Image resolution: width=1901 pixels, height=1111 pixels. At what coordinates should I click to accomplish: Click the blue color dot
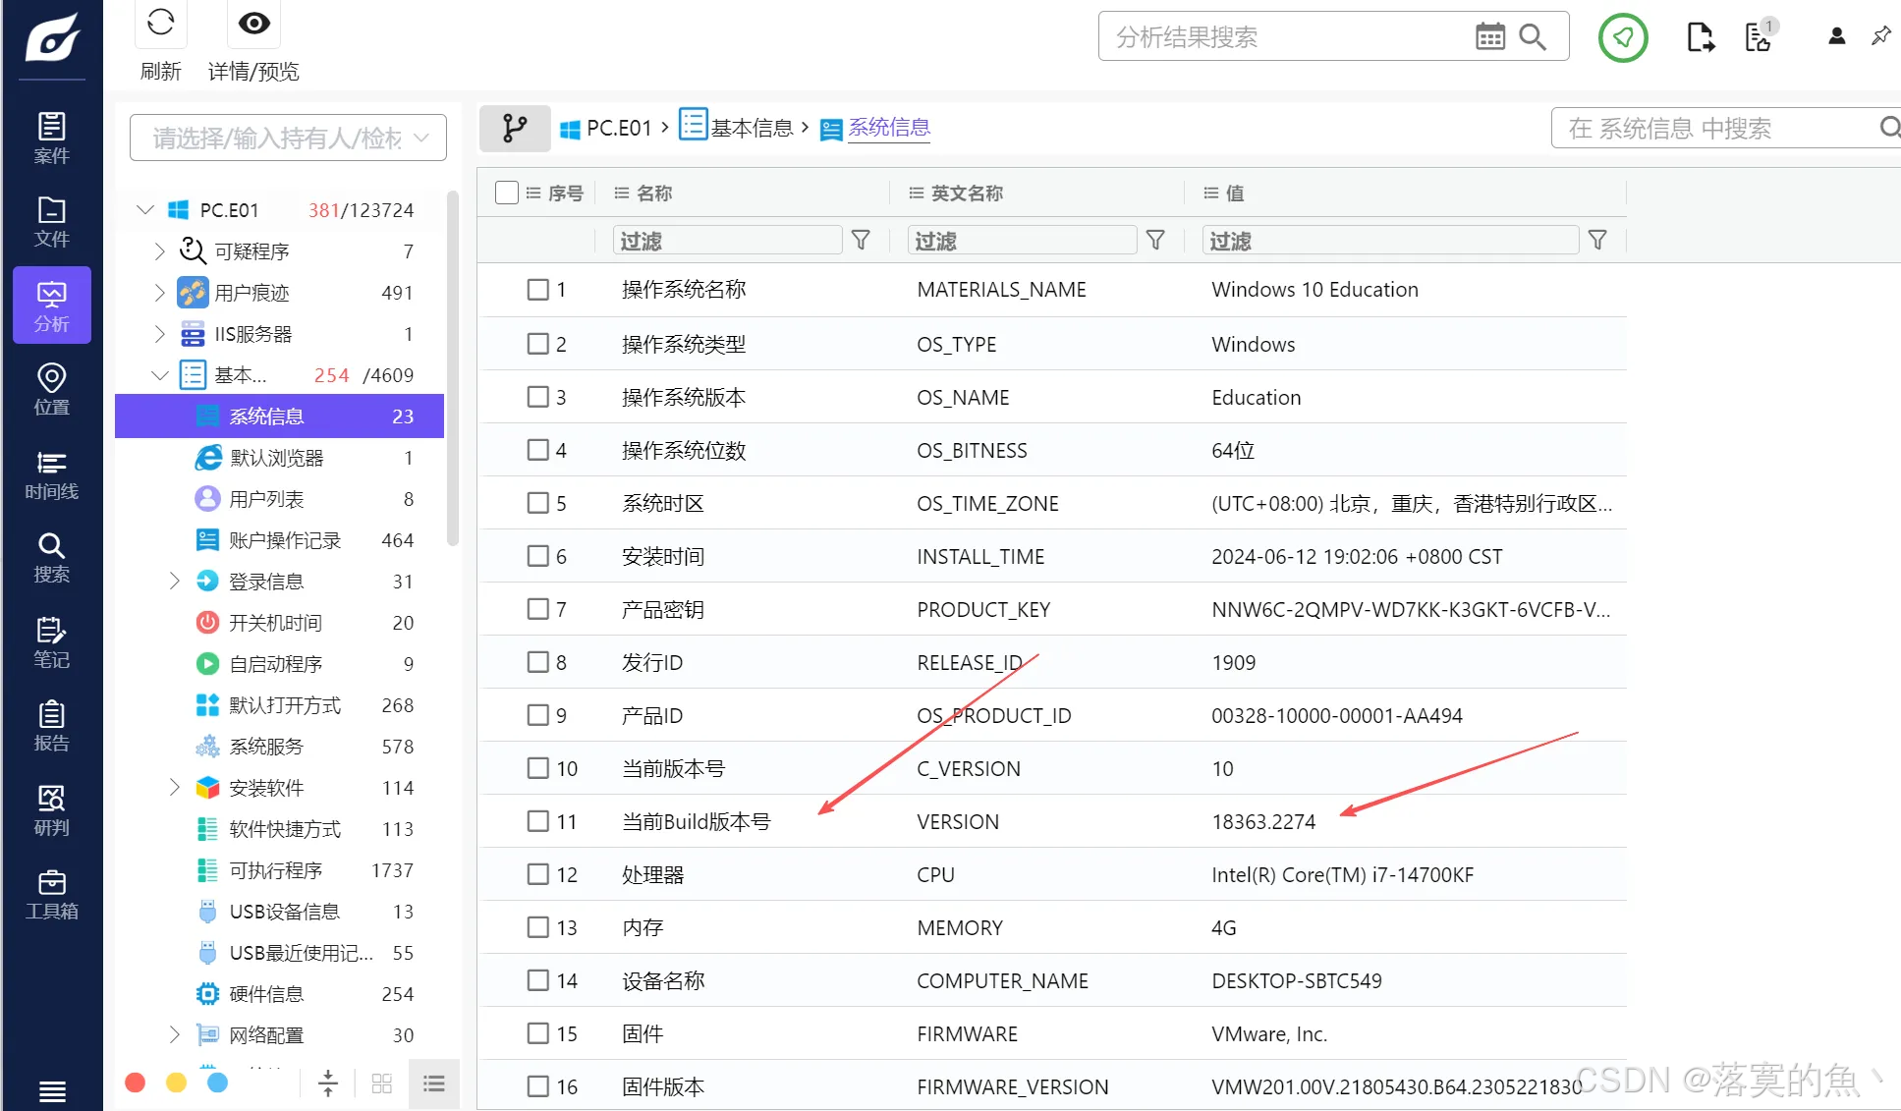point(218,1083)
